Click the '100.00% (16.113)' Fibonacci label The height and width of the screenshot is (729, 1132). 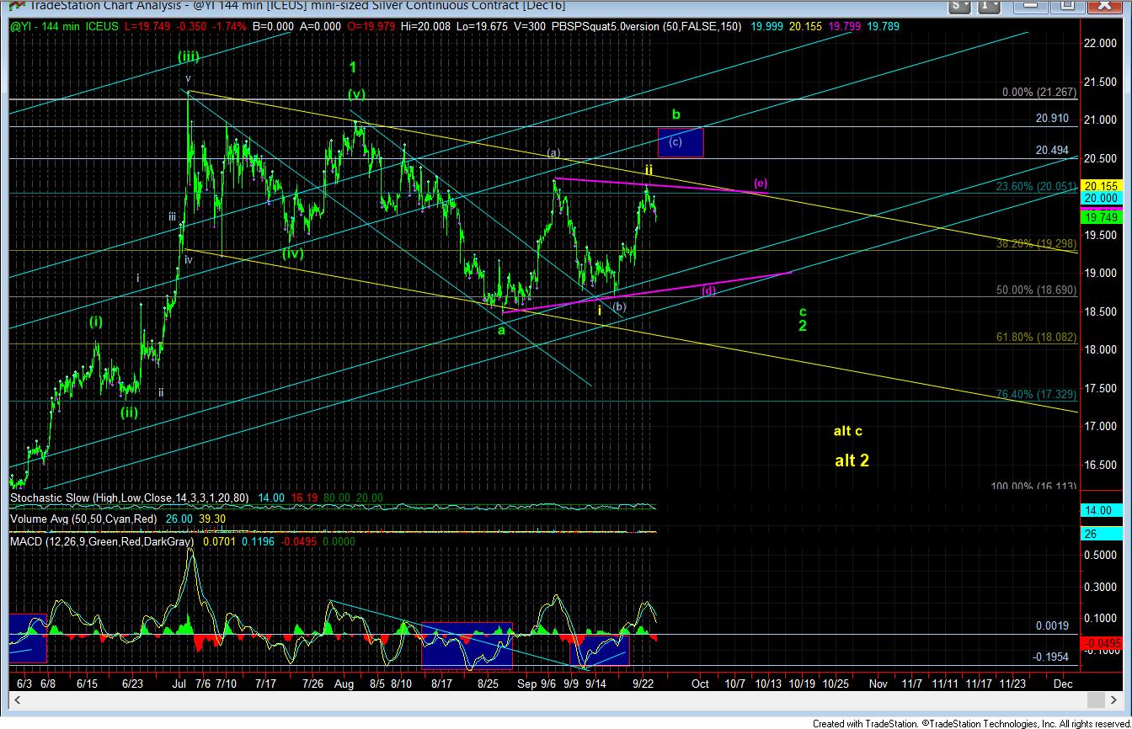tap(1033, 487)
